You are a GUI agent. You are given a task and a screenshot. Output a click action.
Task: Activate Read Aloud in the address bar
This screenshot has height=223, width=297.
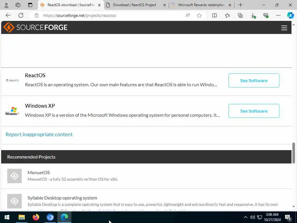188,16
